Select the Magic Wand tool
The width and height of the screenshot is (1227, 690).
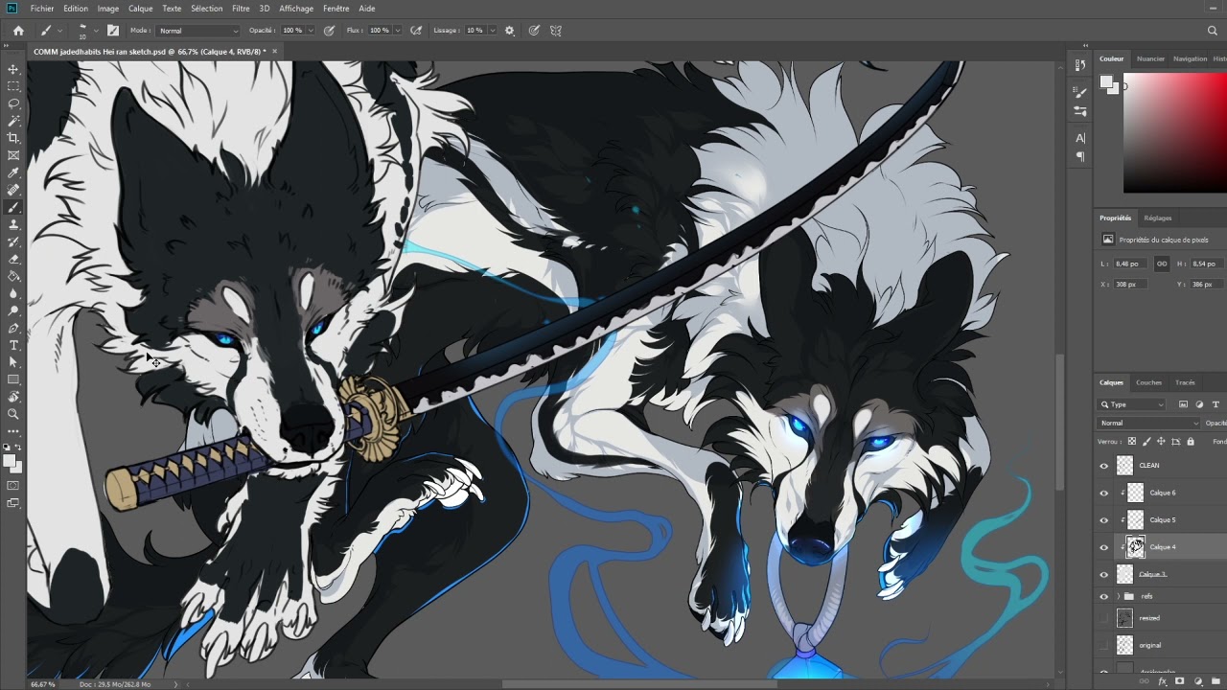(x=13, y=122)
